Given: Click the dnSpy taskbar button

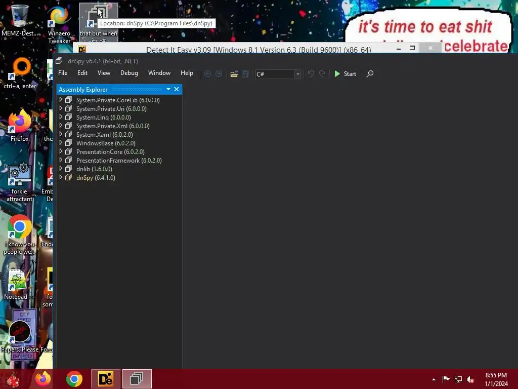Looking at the screenshot, I should pos(137,379).
